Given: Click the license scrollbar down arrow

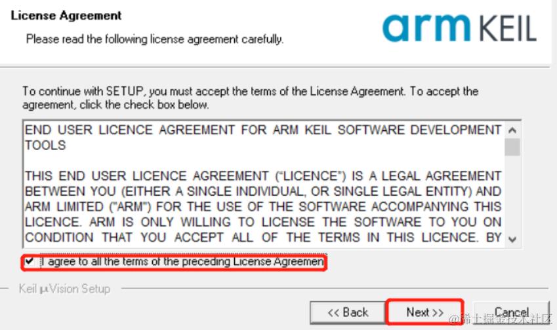Looking at the screenshot, I should (512, 239).
